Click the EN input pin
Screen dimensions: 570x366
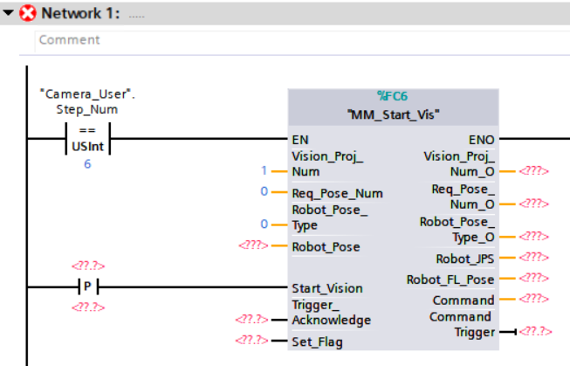pyautogui.click(x=300, y=140)
